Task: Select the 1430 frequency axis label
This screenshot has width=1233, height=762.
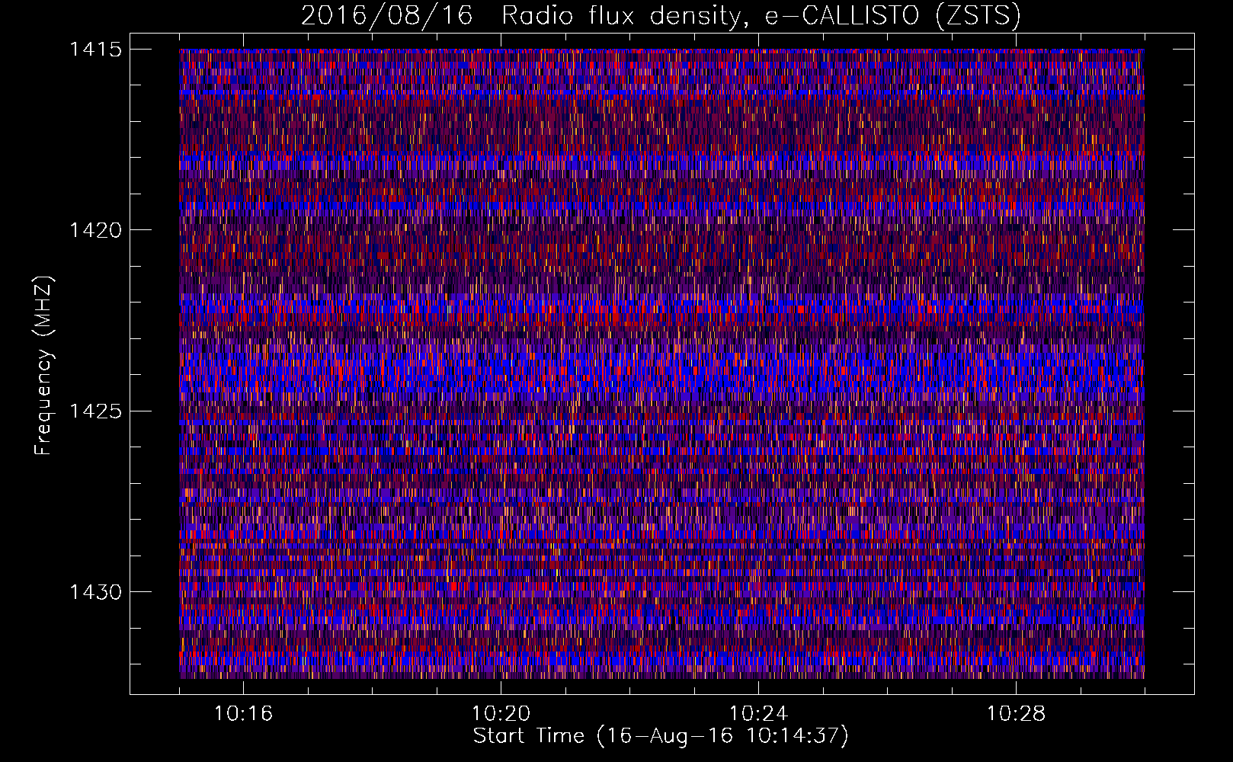Action: 95,592
